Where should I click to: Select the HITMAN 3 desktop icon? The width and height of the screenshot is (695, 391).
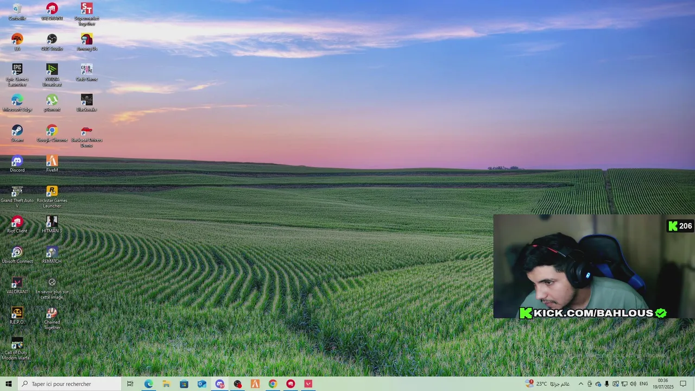(x=52, y=225)
